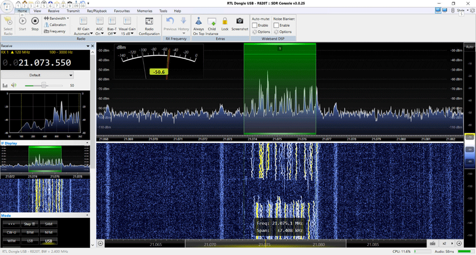
Task: Click quick access toolbar icon numbered 5
Action: pyautogui.click(x=44, y=5)
